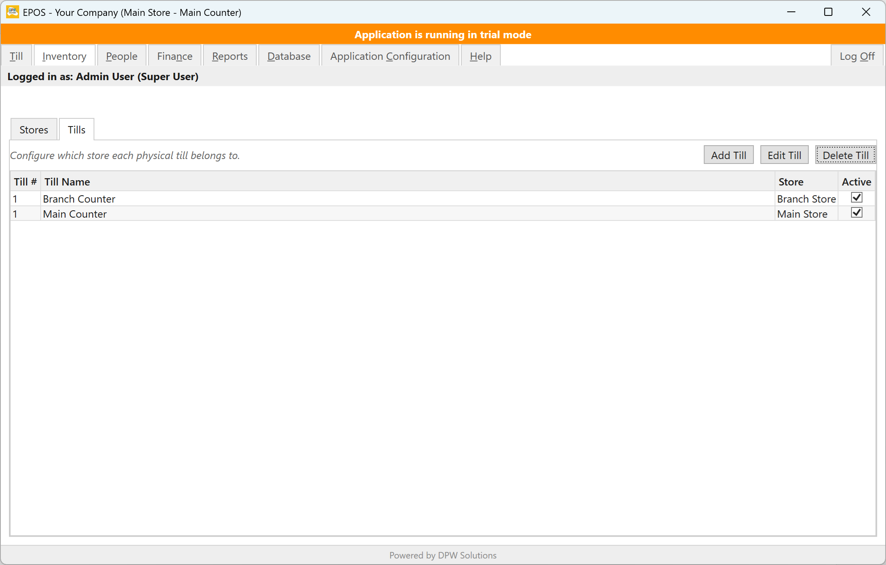This screenshot has width=886, height=565.
Task: Open Application Configuration menu
Action: pos(390,56)
